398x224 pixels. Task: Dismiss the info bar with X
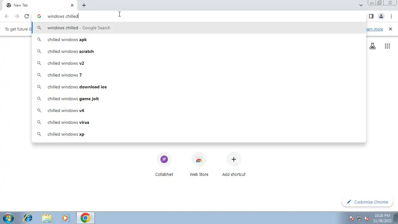(x=391, y=29)
